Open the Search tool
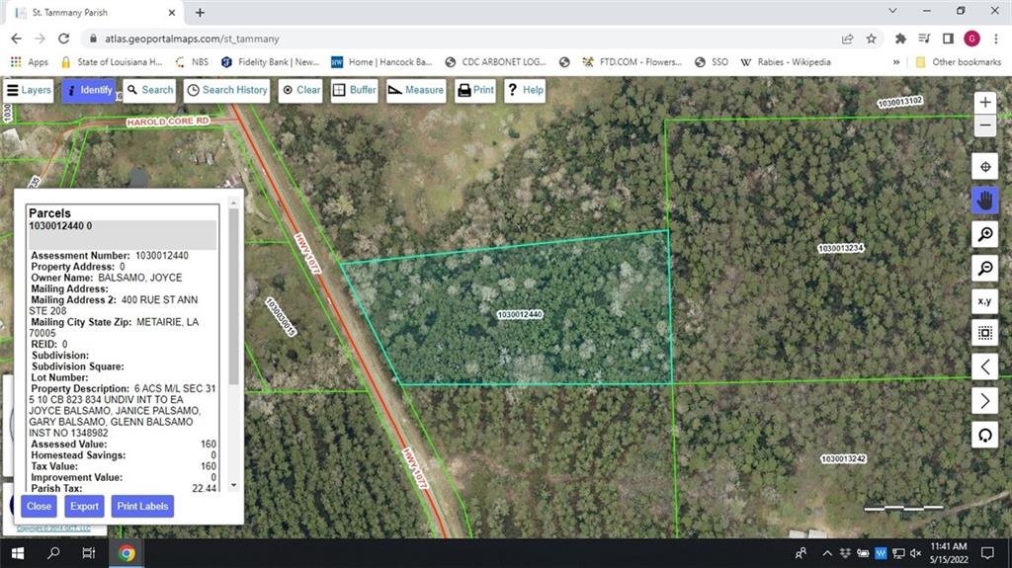Screen dimensions: 1012x568 149,90
